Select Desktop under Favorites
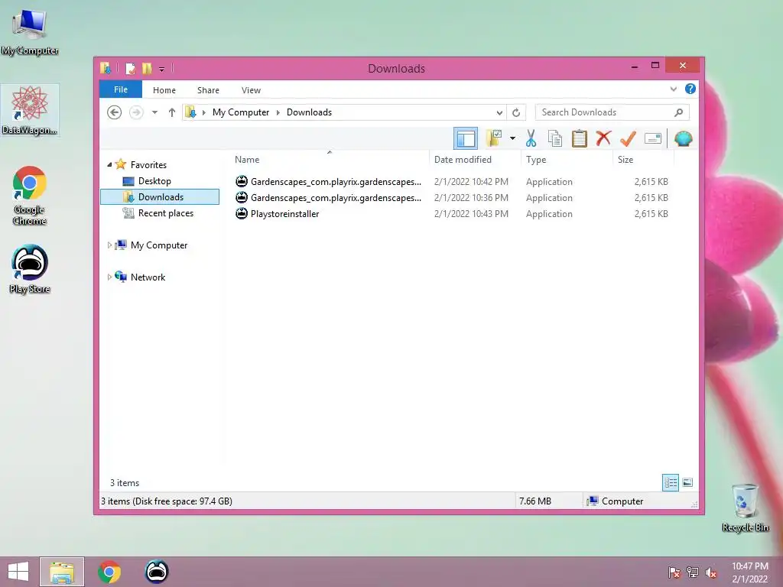 point(154,180)
